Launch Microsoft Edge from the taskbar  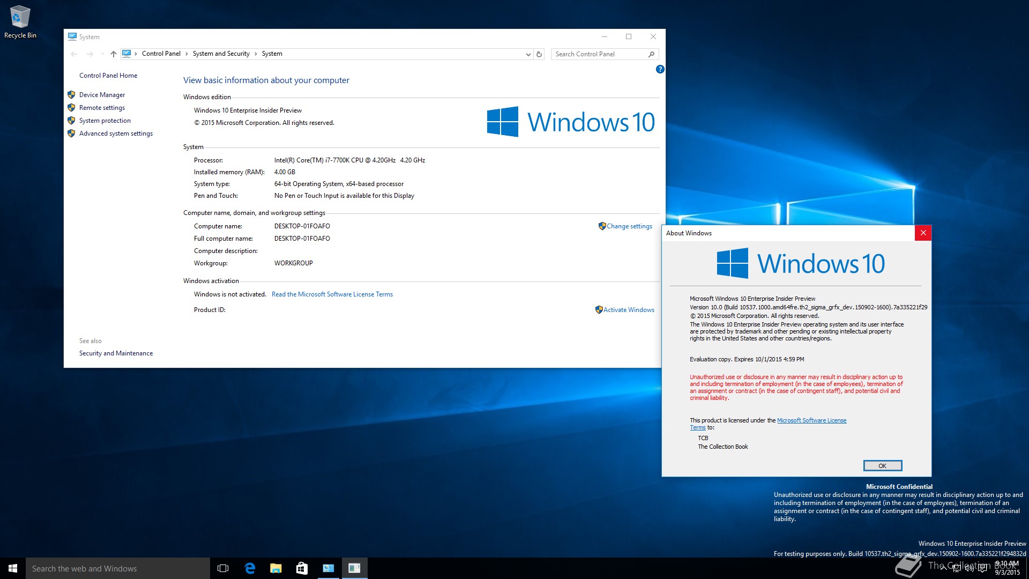click(x=250, y=568)
